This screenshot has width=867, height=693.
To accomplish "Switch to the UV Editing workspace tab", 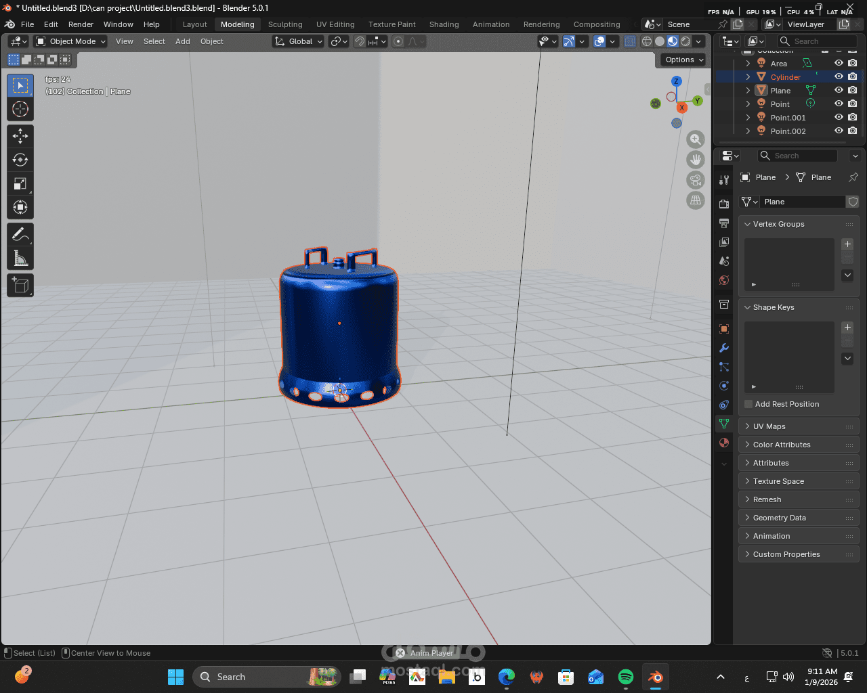I will click(335, 24).
